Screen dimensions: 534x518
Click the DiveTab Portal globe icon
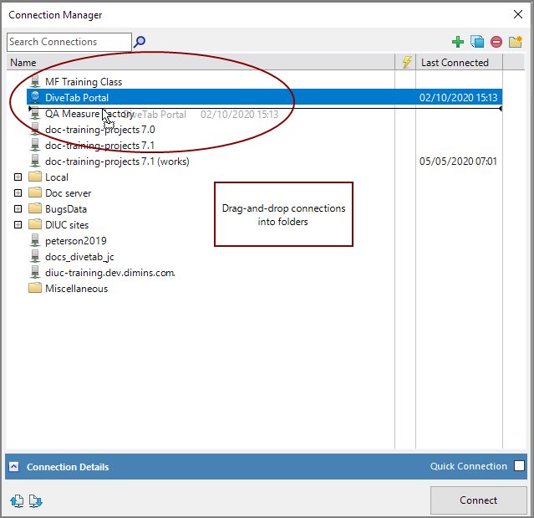click(x=35, y=97)
